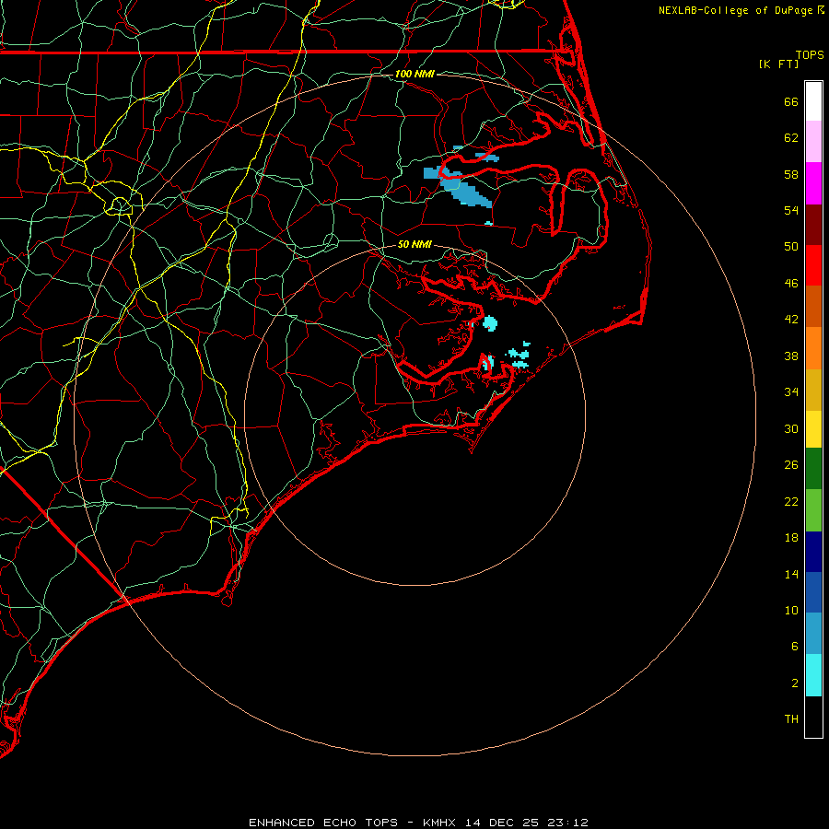Click the '[K FT]' units label
The image size is (829, 829).
click(x=778, y=64)
